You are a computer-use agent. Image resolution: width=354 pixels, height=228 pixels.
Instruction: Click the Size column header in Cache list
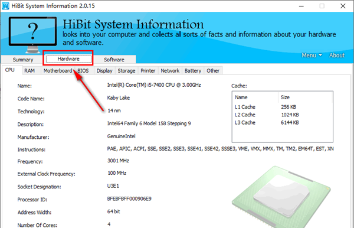pos(305,97)
